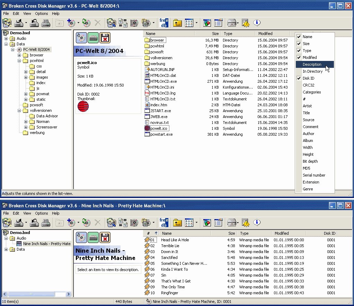Click the search icon in Nine Inch Nails window toolbar
This screenshot has width=354, height=306.
click(111, 223)
